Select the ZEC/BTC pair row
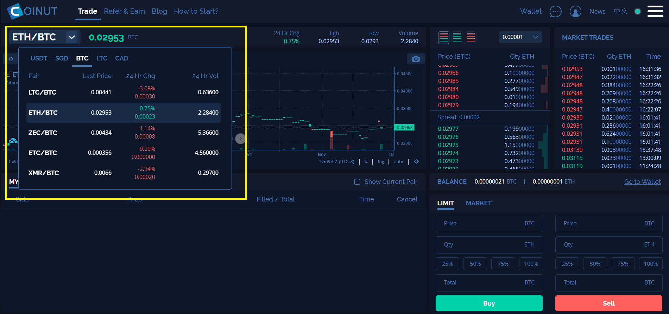This screenshot has height=314, width=669. (123, 133)
